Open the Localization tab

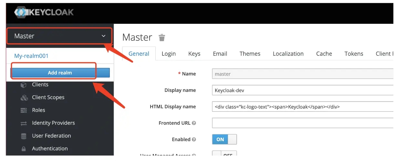[288, 54]
